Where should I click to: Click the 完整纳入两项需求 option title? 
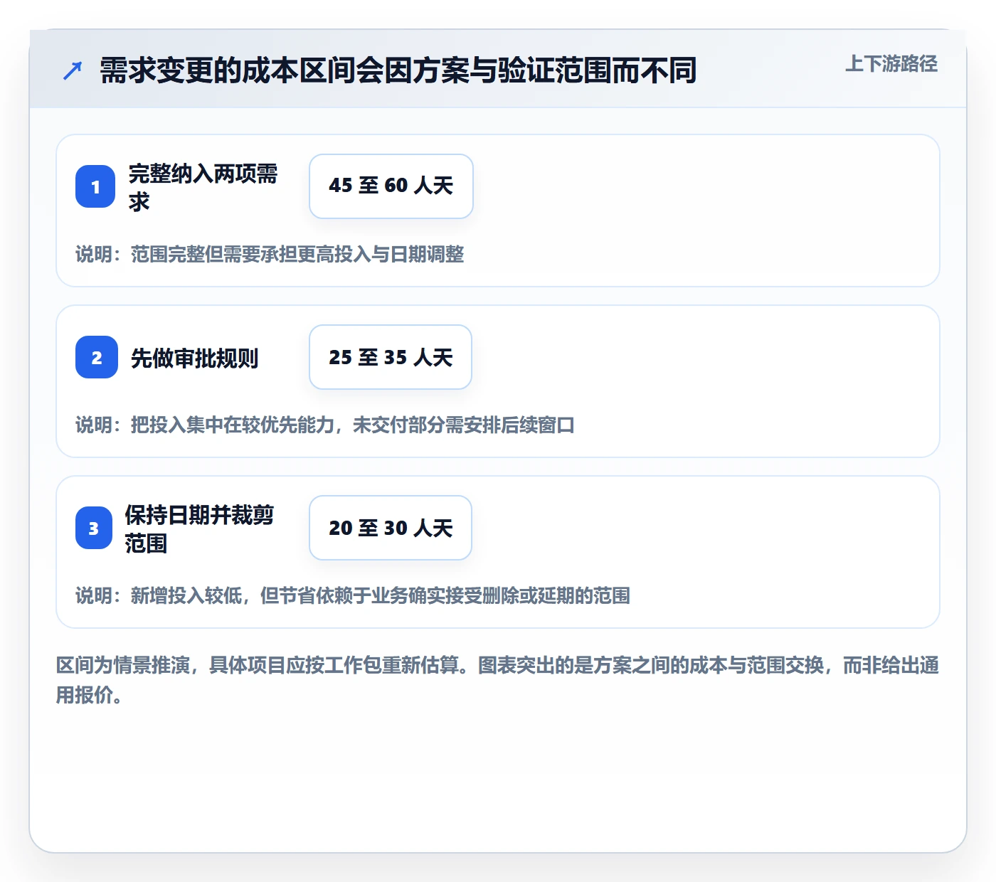pyautogui.click(x=203, y=187)
